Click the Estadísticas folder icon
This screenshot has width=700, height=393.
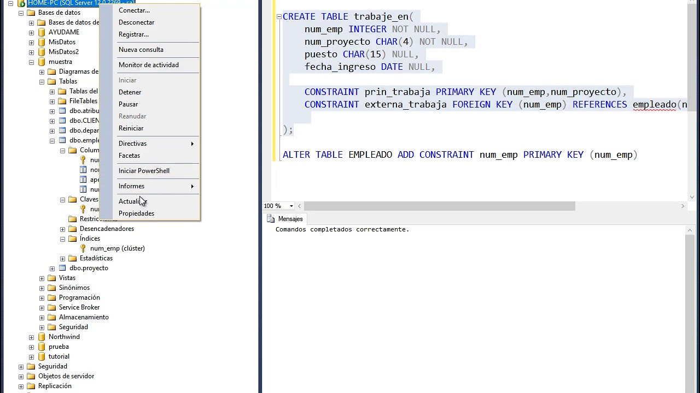[73, 258]
